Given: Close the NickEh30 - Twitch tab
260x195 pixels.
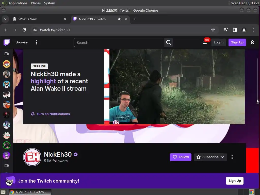Looking at the screenshot, I should pos(126,19).
